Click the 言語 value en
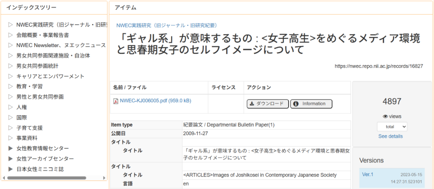Viewport: 434px width, 189px height. 186,183
